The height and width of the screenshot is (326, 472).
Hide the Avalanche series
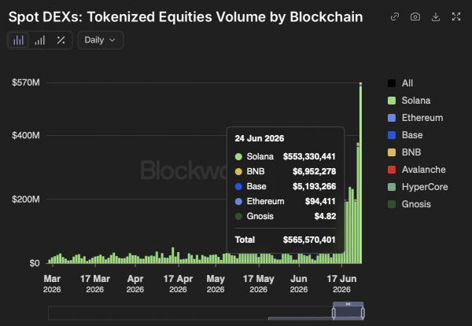click(417, 170)
